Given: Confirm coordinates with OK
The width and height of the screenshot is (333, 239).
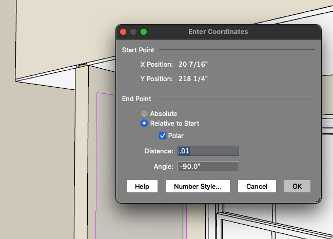Looking at the screenshot, I should point(297,186).
